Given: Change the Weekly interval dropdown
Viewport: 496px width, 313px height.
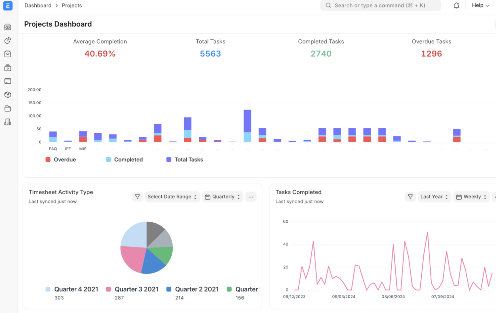Looking at the screenshot, I should 471,197.
